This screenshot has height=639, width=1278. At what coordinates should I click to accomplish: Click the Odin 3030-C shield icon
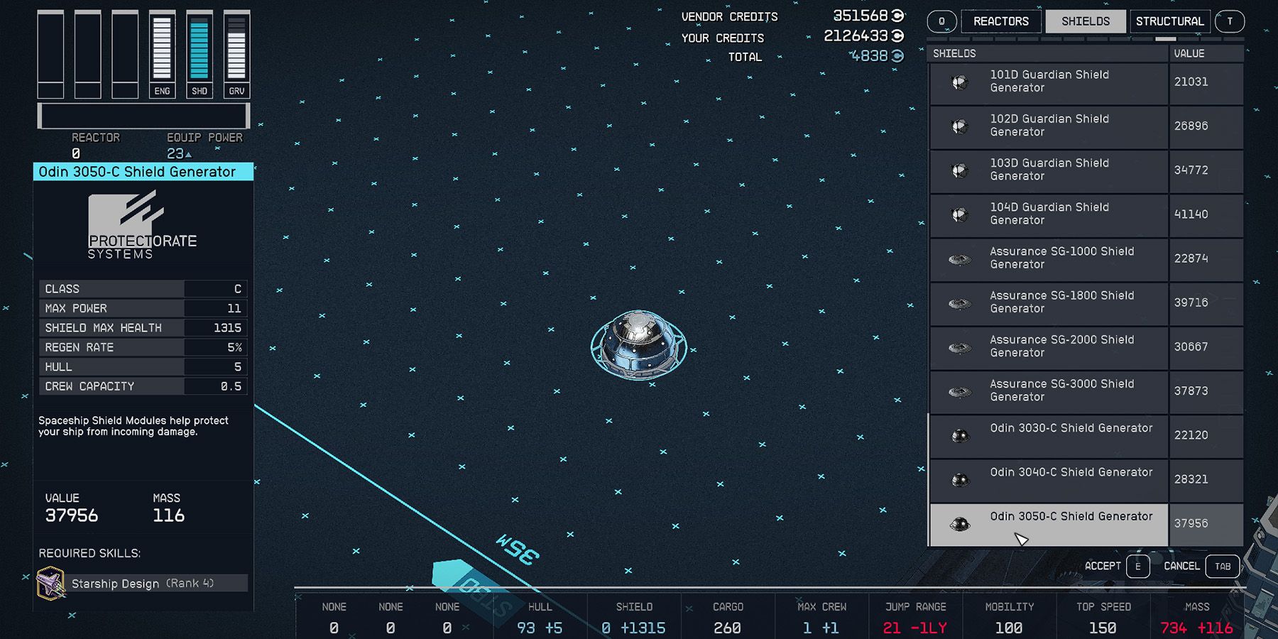coord(959,436)
